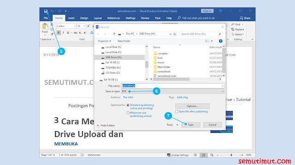Screen dimensions: 295x165
Task: Click the Share button
Action: pos(245,18)
